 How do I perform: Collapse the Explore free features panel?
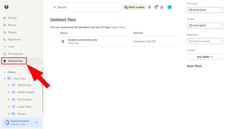37,122
